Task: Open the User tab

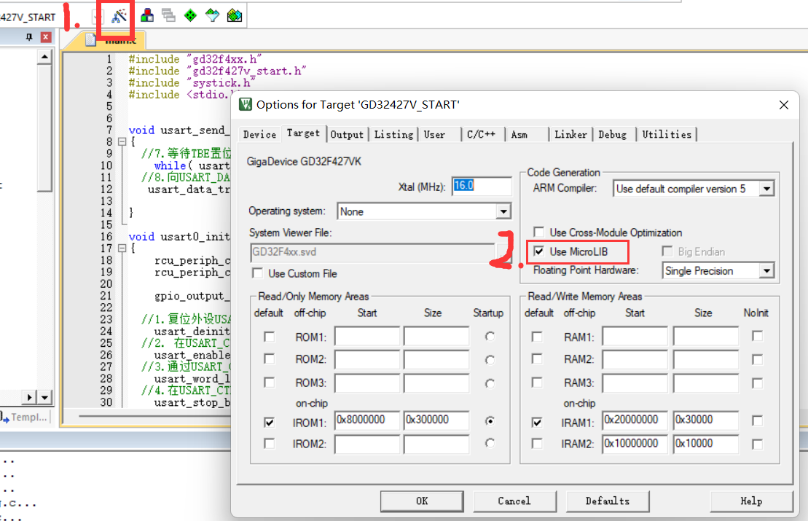Action: tap(434, 135)
